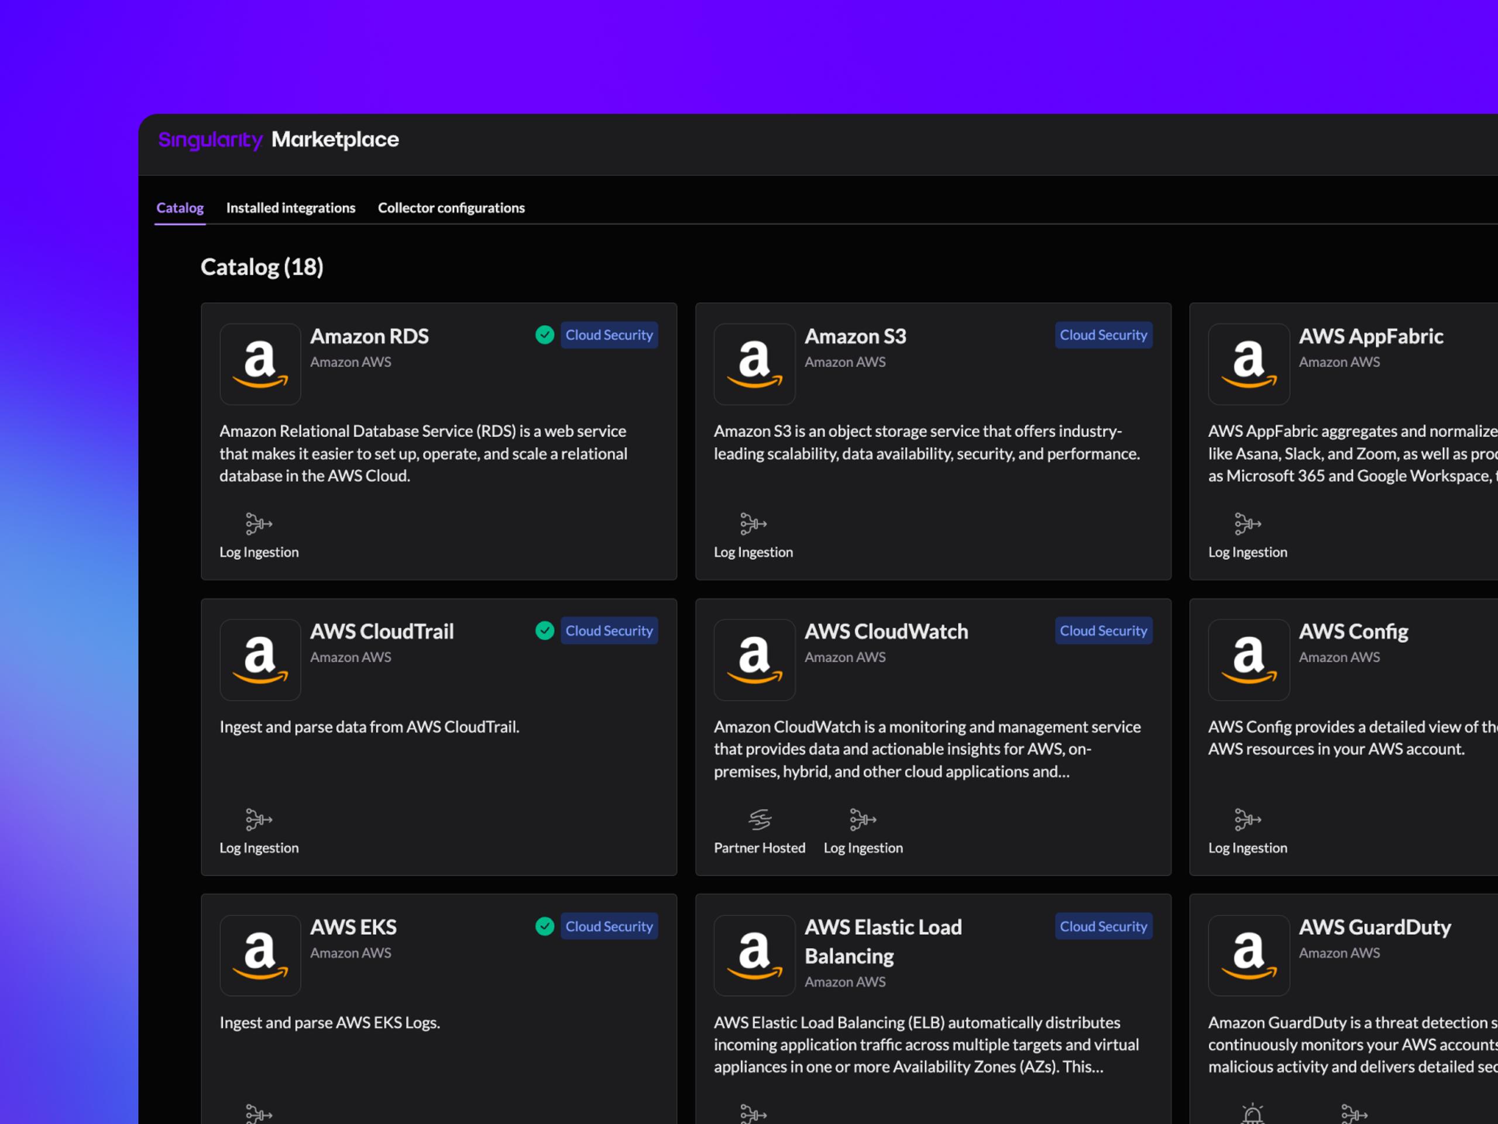Click the AWS Elastic Load Balancing logo
Viewport: 1498px width, 1124px height.
click(x=754, y=956)
